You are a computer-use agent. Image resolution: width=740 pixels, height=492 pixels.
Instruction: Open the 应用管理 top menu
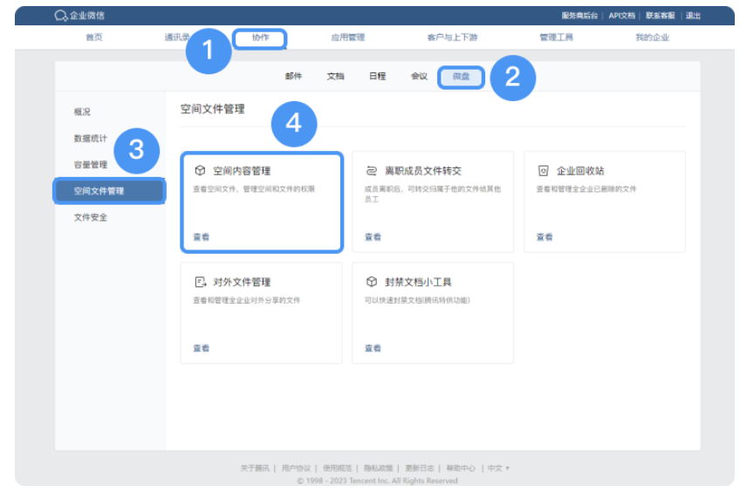pos(347,38)
